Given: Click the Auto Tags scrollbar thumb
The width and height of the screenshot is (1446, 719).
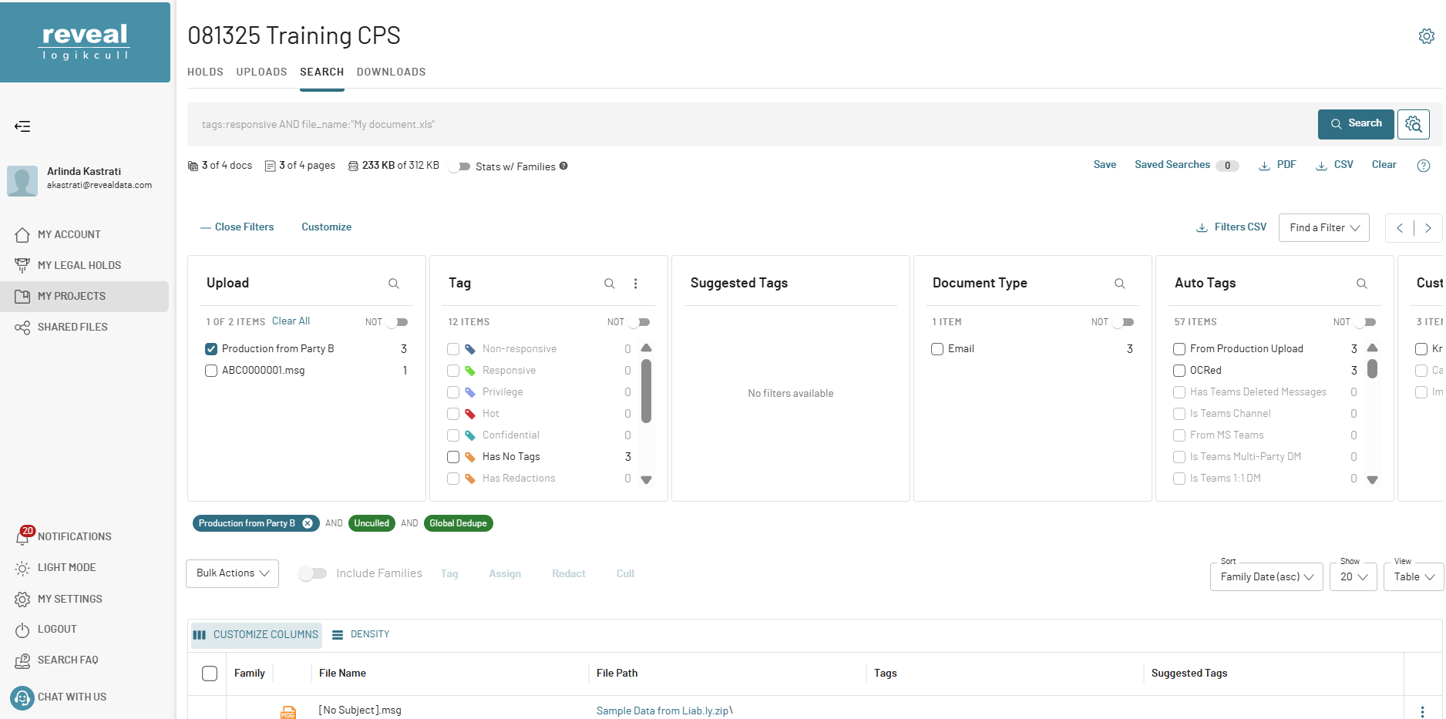Looking at the screenshot, I should point(1372,368).
